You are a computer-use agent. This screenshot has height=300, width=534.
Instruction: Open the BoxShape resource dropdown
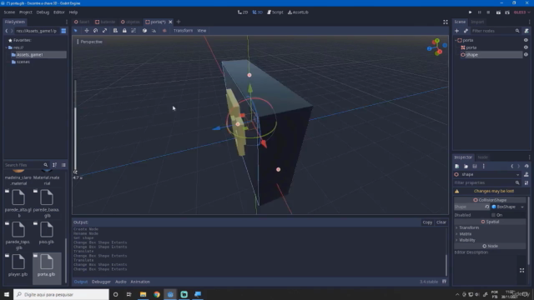click(508, 207)
